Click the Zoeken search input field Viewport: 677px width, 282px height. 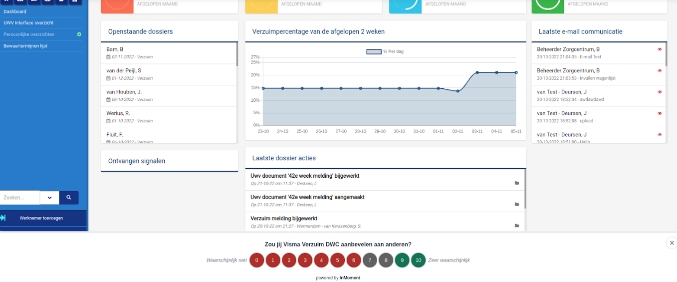coord(20,198)
